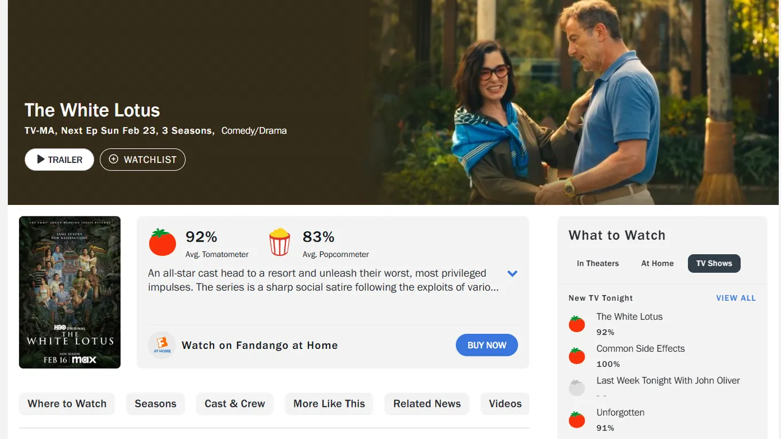This screenshot has height=439, width=781.
Task: Click the 83% Avg. Popcornmeter score
Action: click(319, 236)
